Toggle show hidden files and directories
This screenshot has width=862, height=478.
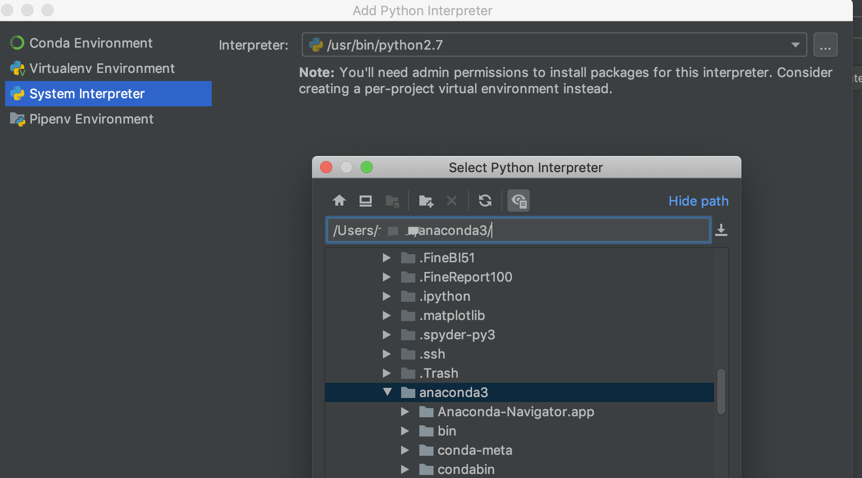click(519, 201)
